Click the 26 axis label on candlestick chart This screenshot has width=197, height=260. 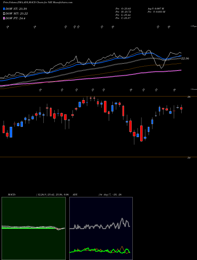coord(189,97)
